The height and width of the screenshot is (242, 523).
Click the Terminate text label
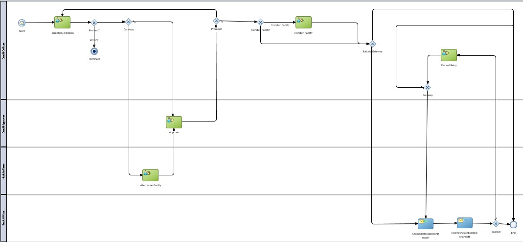(x=94, y=59)
